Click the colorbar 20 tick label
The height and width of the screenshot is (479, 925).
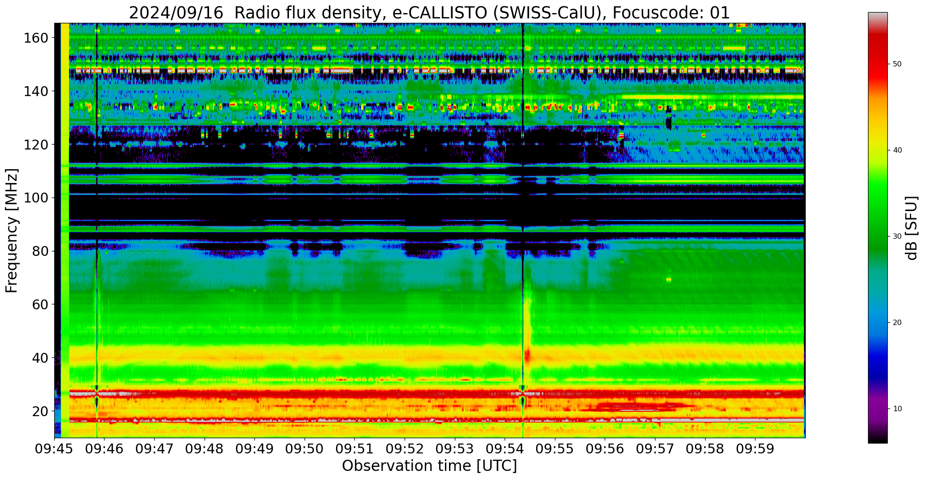(897, 323)
